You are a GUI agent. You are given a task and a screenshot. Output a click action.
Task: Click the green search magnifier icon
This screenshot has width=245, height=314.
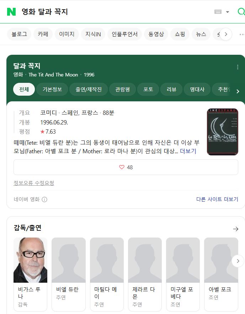pyautogui.click(x=241, y=12)
